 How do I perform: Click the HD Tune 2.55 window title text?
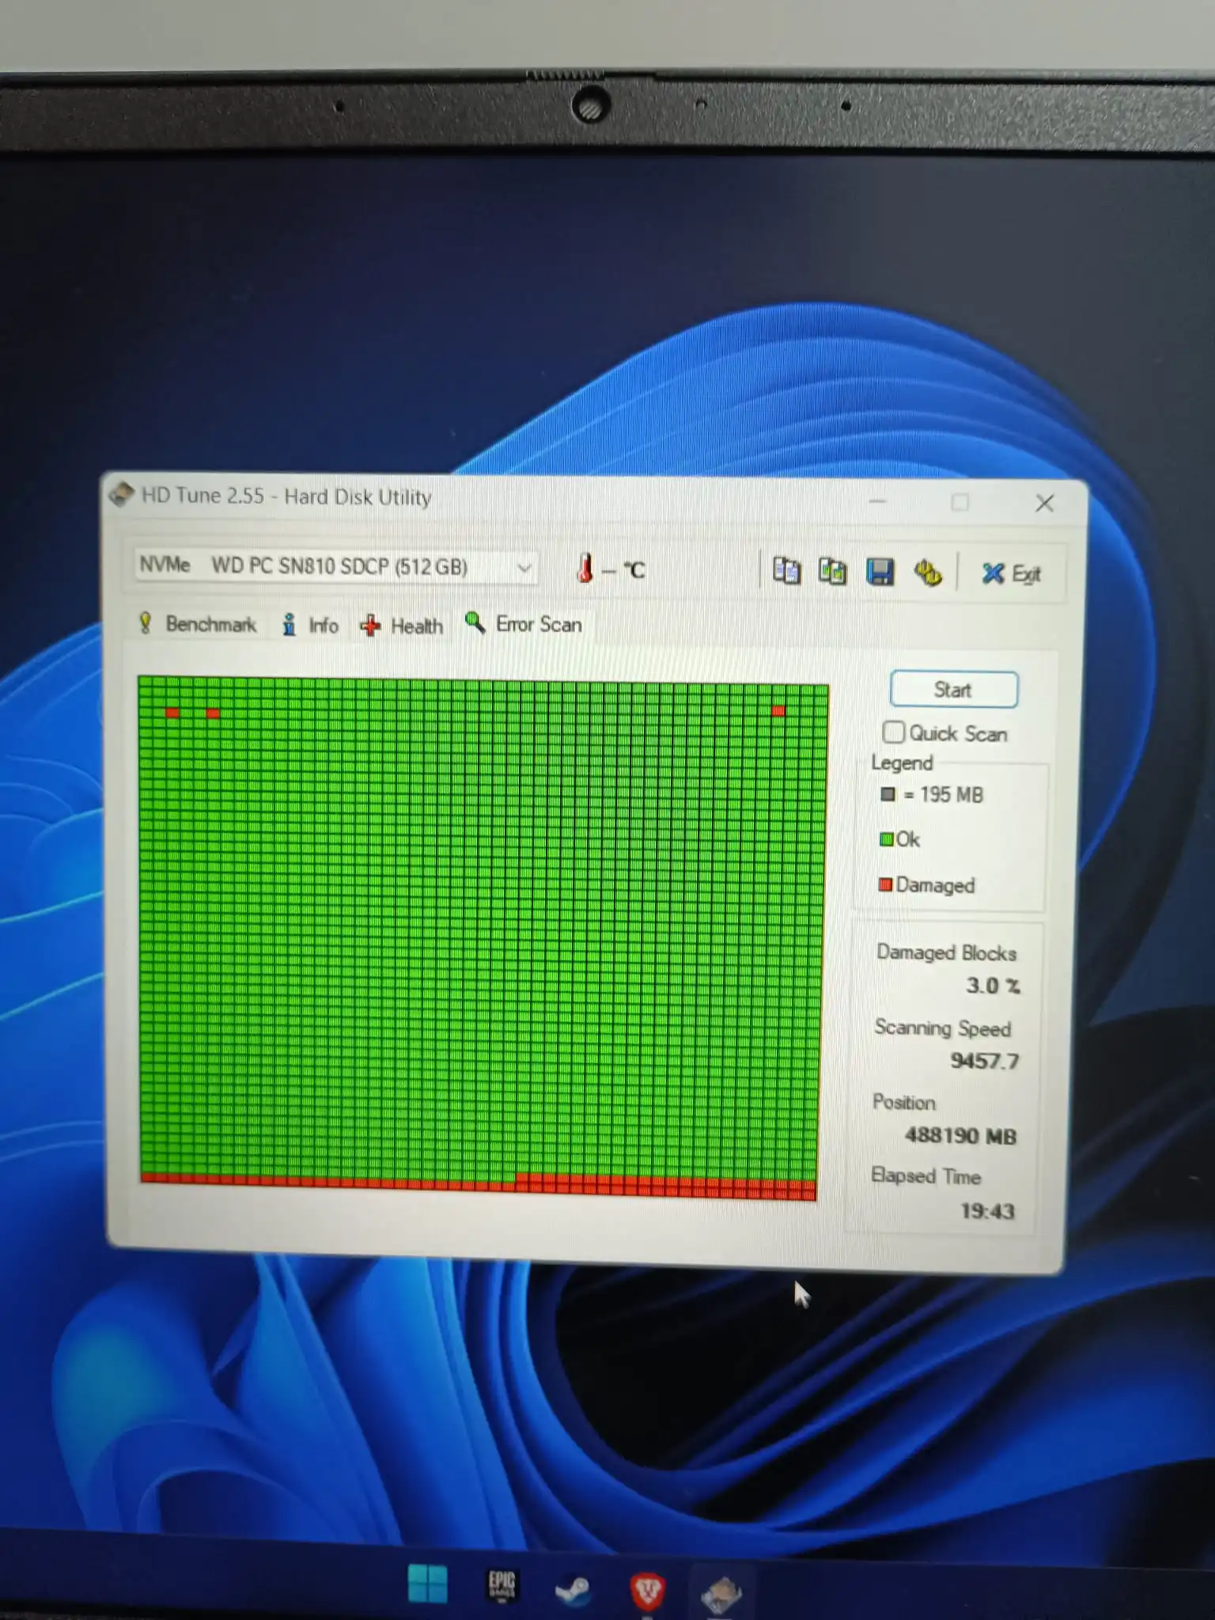(x=286, y=497)
